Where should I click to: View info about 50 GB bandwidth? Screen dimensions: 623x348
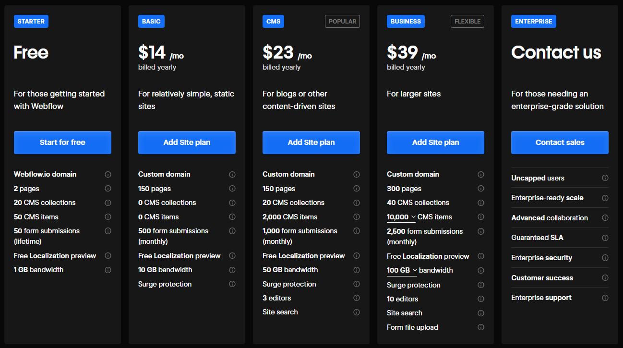click(x=357, y=270)
